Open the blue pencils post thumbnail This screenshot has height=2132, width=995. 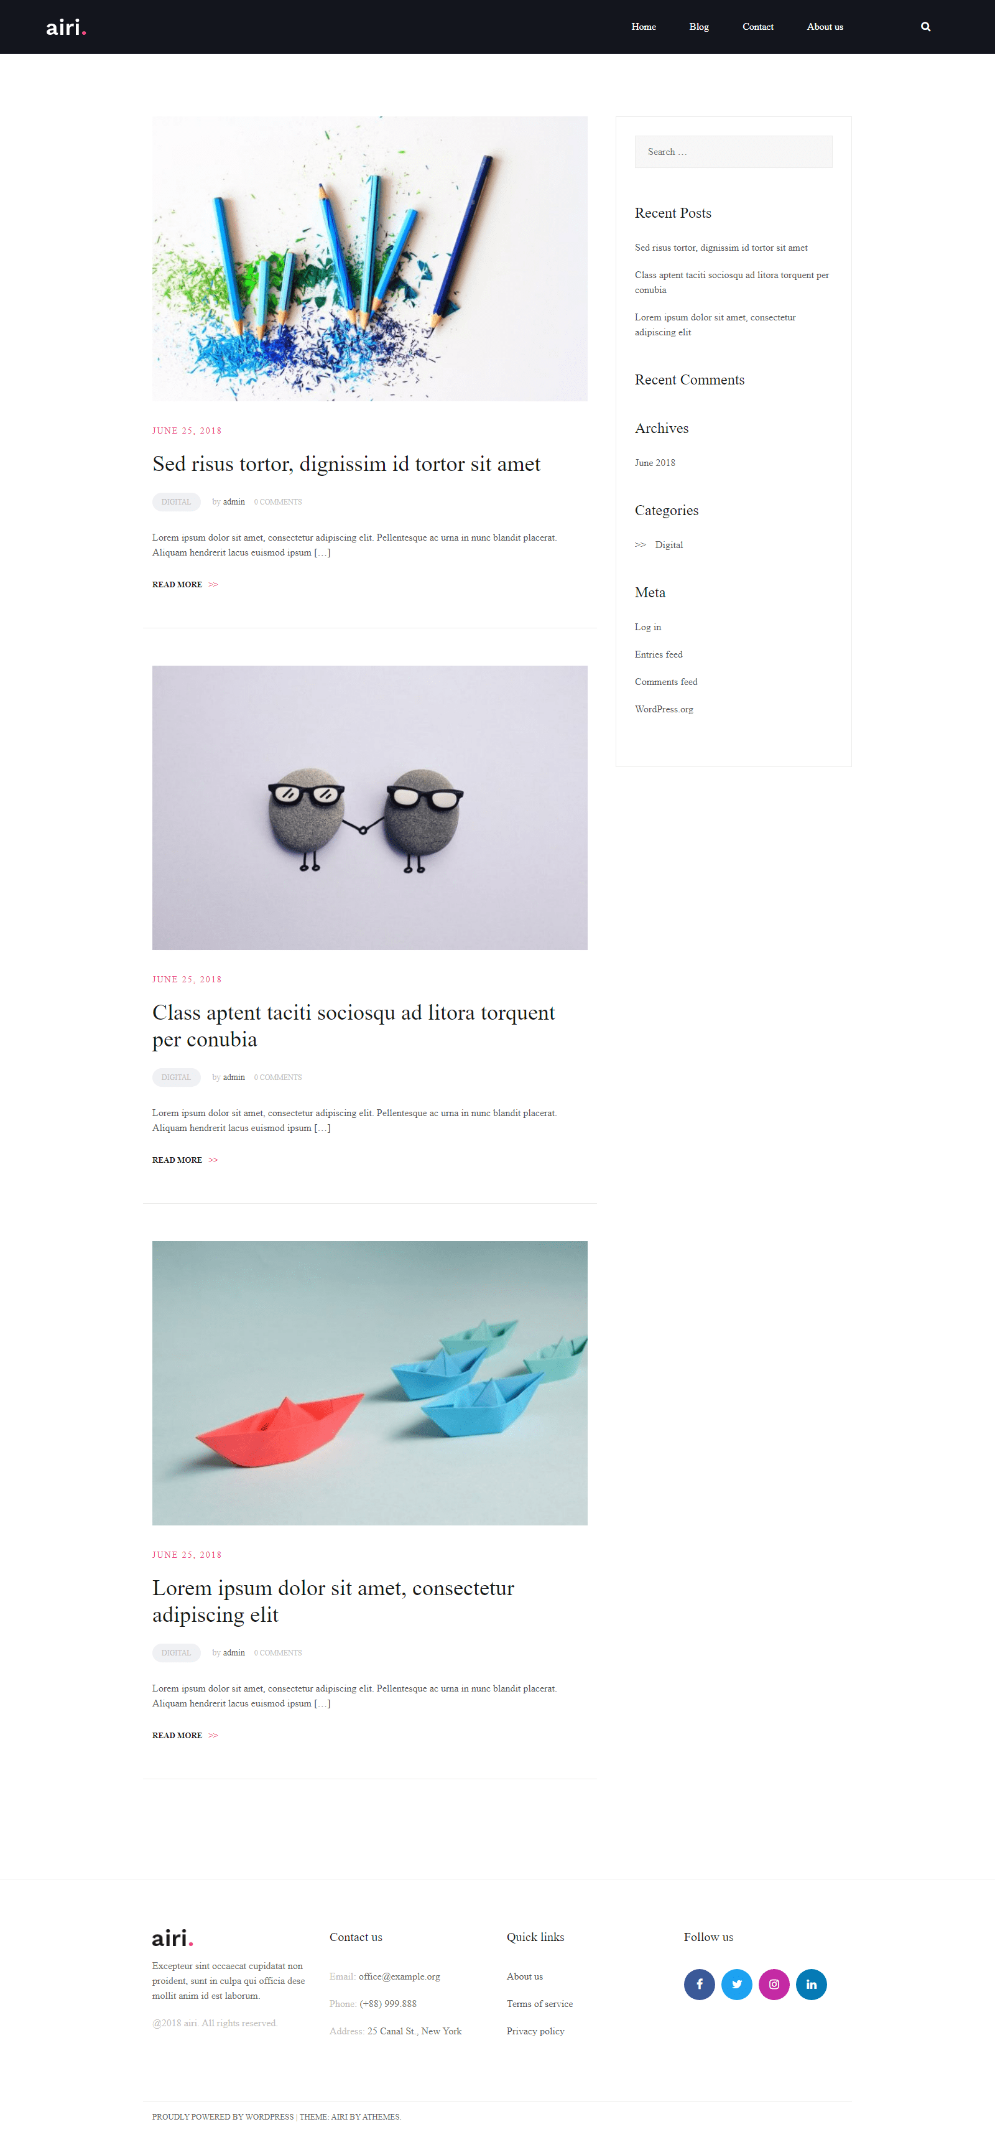click(370, 258)
